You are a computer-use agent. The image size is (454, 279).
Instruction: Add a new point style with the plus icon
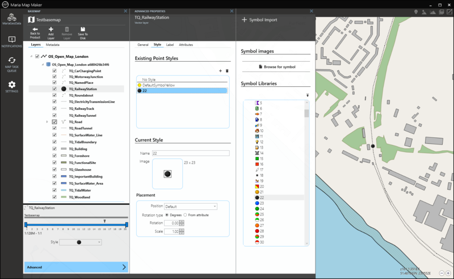(220, 71)
